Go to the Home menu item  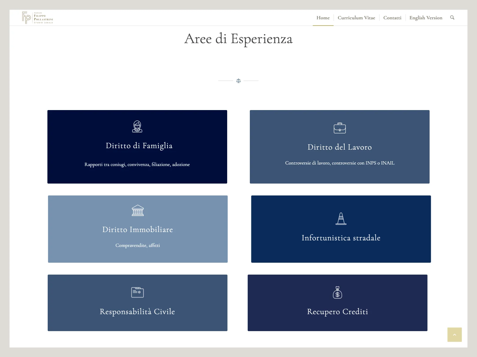tap(323, 18)
